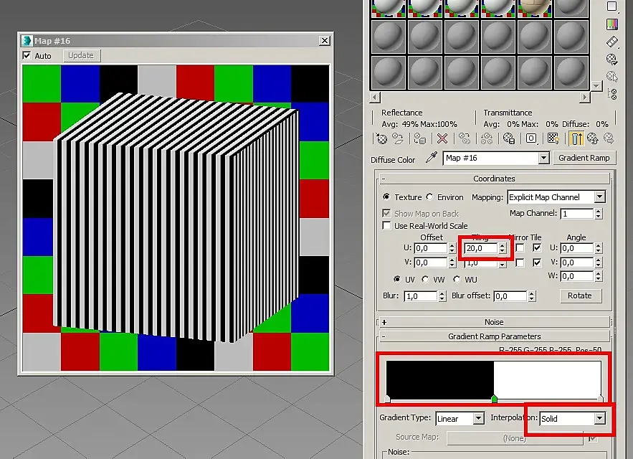Pick material with the eyedropper icon
This screenshot has height=459, width=633.
[x=431, y=158]
